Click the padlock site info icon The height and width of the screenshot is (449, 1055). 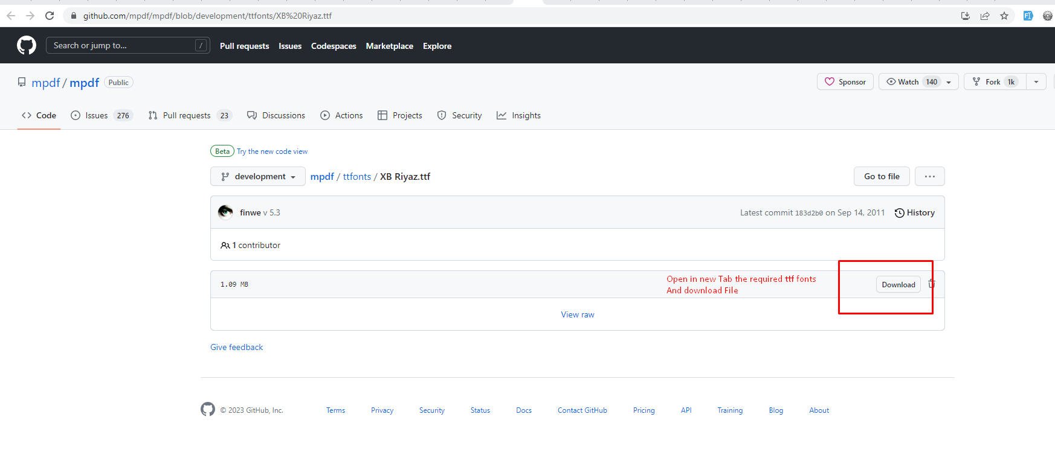74,16
